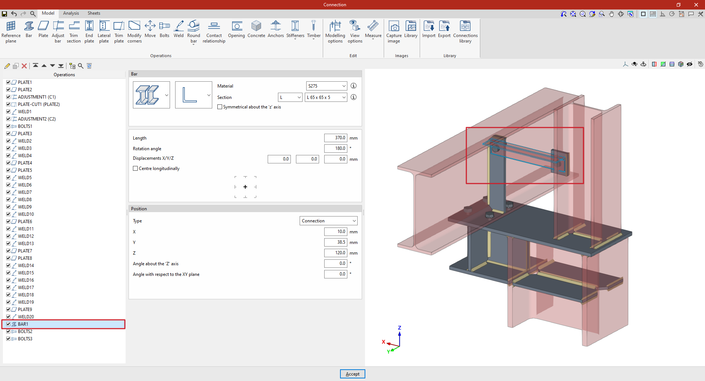Open the Position Type Connection dropdown
Image resolution: width=705 pixels, height=381 pixels.
click(x=328, y=221)
